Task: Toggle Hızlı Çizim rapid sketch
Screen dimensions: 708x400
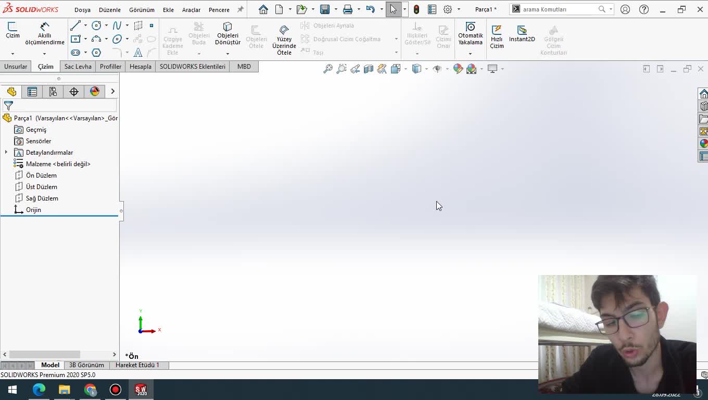Action: [x=497, y=35]
